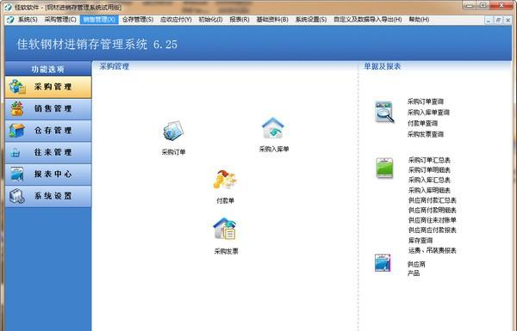
Task: Open the 系统设置(S) menu
Action: [311, 20]
